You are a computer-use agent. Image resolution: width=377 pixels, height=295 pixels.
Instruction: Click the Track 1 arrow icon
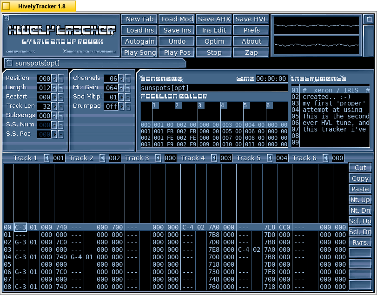[46, 158]
